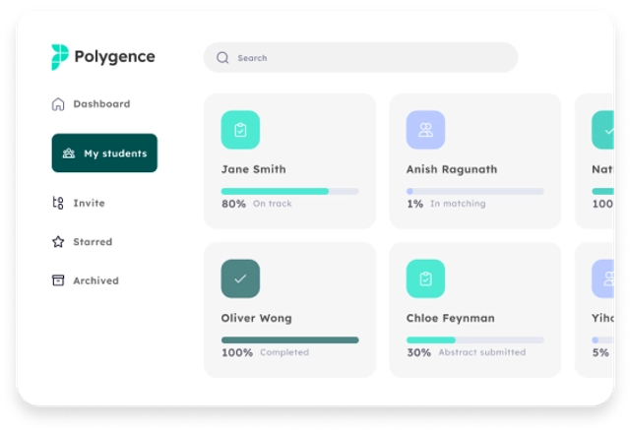This screenshot has height=431, width=630.
Task: Open the Archived section label
Action: (x=95, y=281)
